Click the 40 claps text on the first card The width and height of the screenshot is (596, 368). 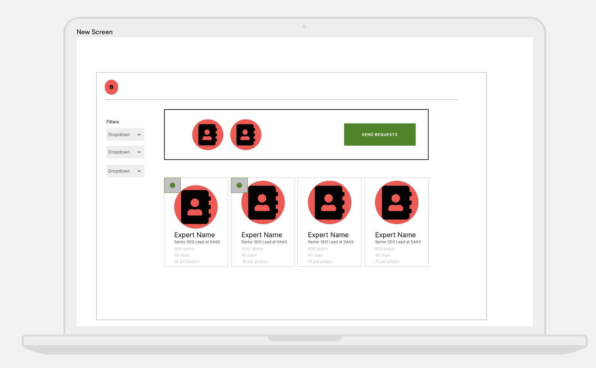click(182, 255)
